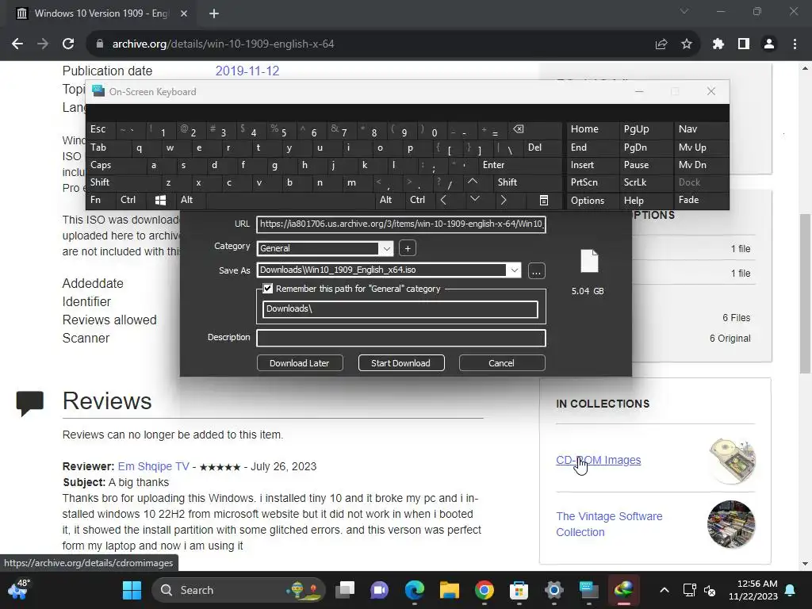Image resolution: width=812 pixels, height=609 pixels.
Task: Show hidden icons in the system tray
Action: [x=664, y=590]
